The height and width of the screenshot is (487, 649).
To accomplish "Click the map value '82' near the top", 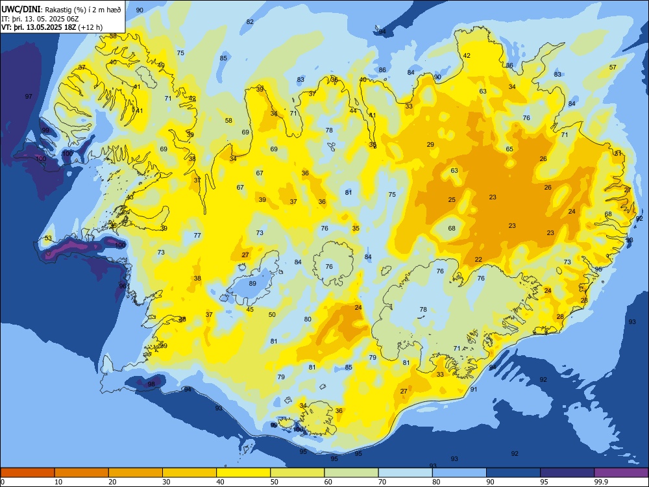I will click(x=250, y=21).
